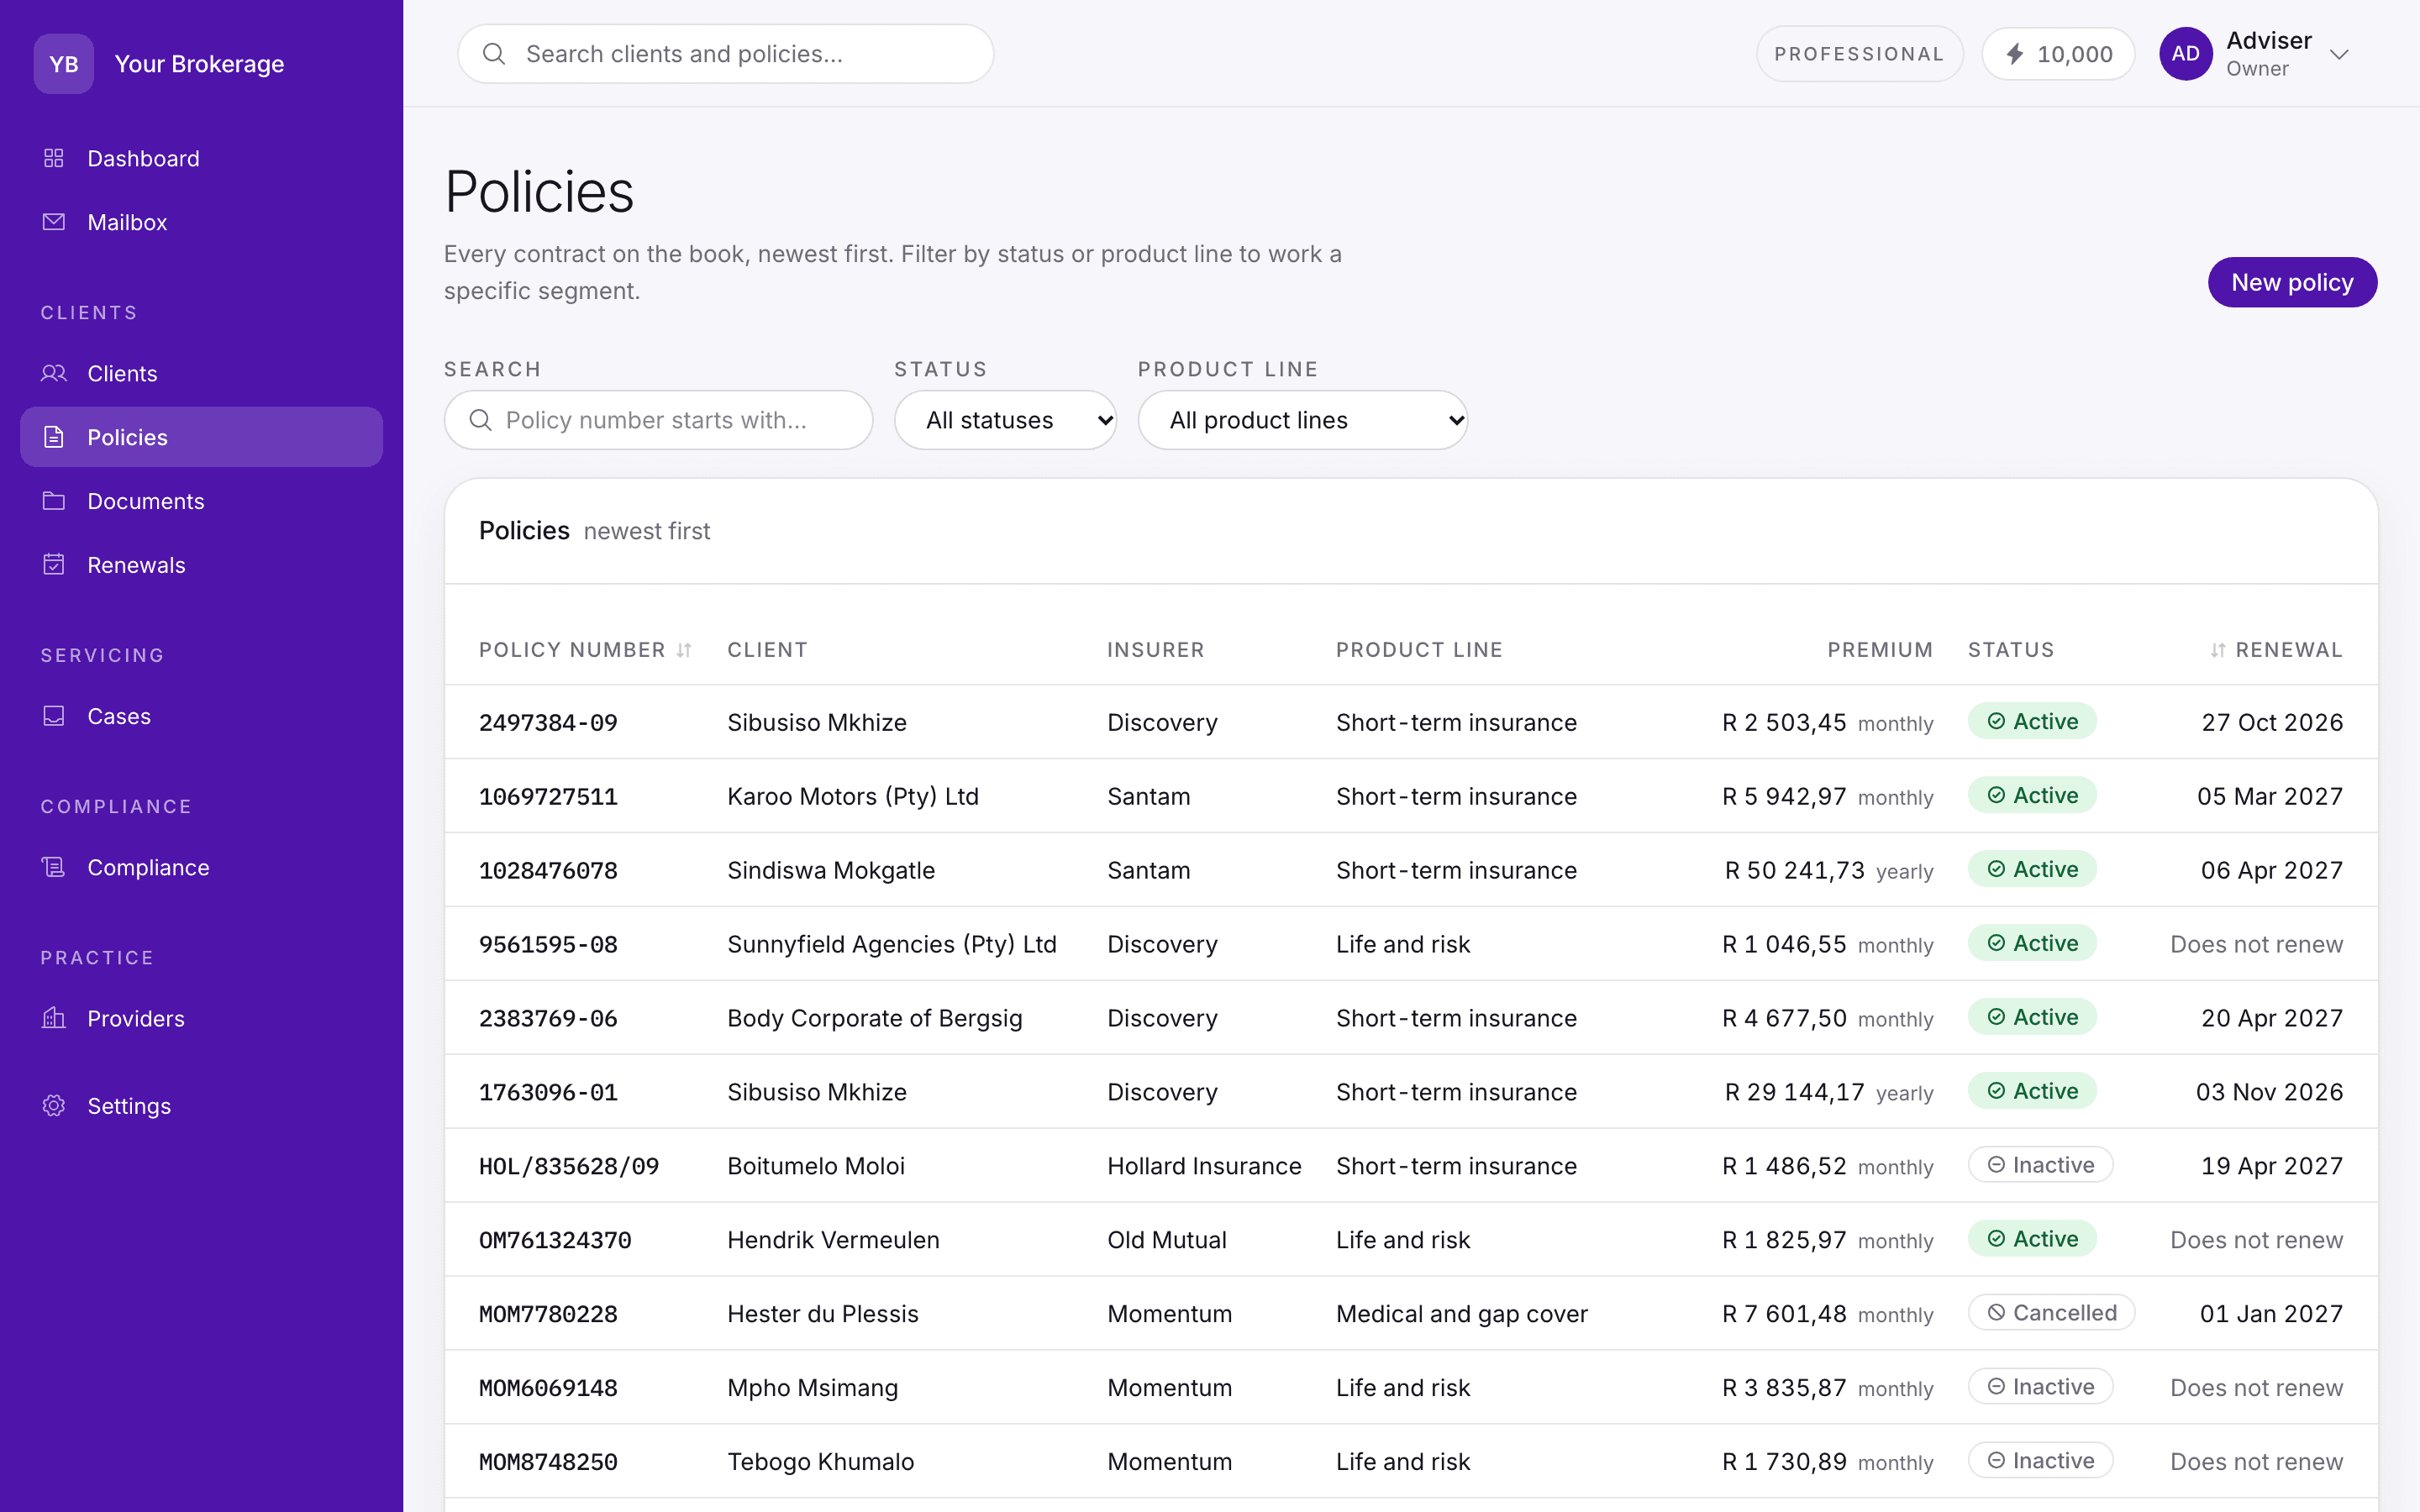The width and height of the screenshot is (2420, 1512).
Task: Click the Providers building icon
Action: coord(54,1018)
